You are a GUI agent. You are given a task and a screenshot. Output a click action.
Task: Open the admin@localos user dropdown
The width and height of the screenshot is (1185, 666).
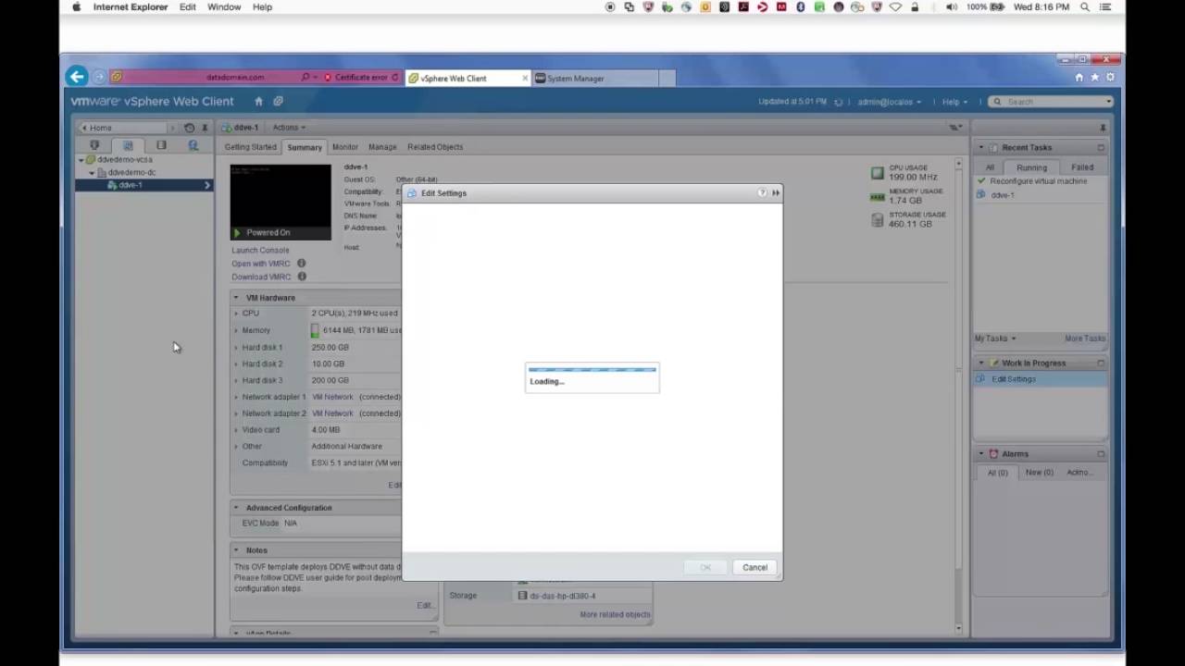(889, 102)
